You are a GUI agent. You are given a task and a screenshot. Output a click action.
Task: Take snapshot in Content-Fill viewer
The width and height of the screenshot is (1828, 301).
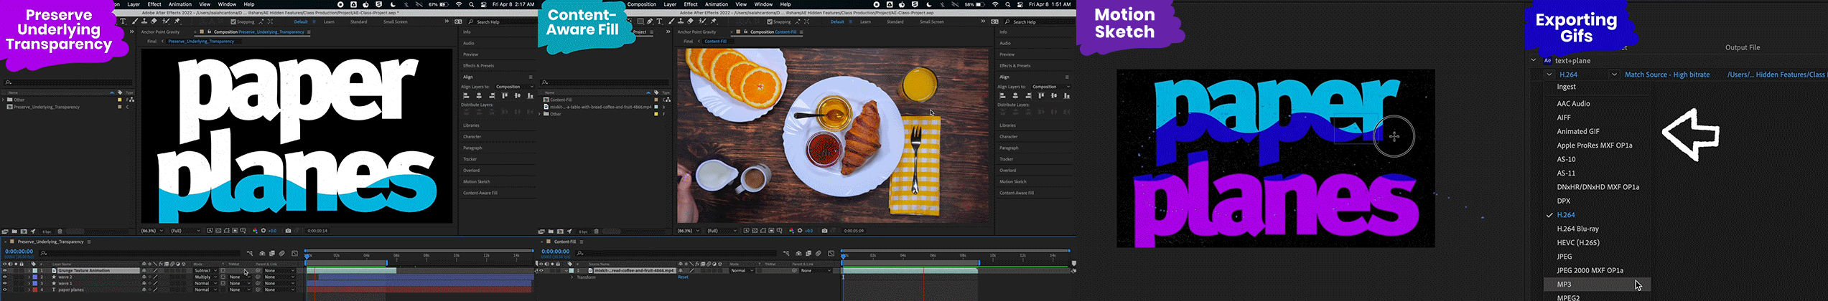click(824, 231)
